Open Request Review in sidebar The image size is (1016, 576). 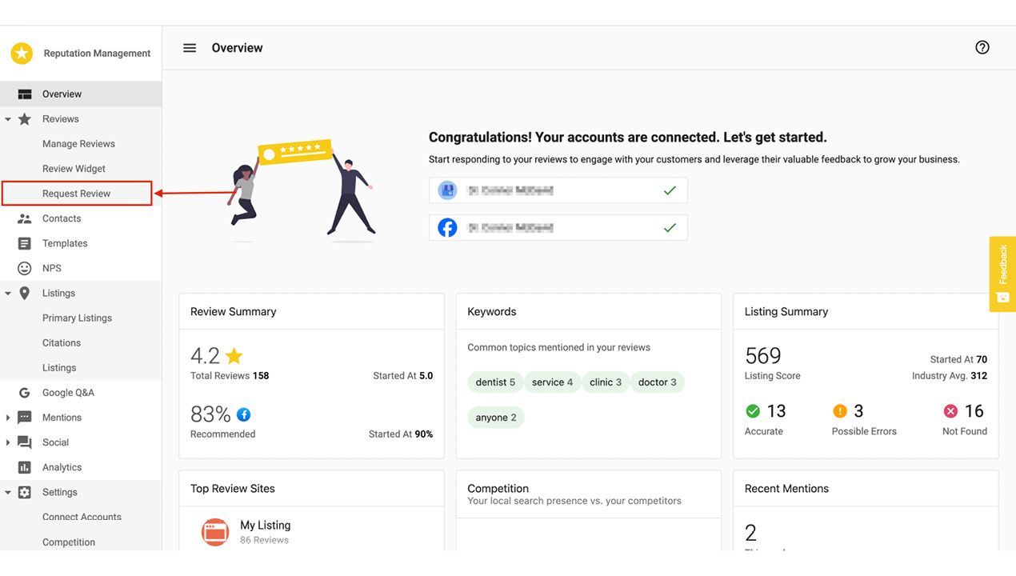coord(77,194)
